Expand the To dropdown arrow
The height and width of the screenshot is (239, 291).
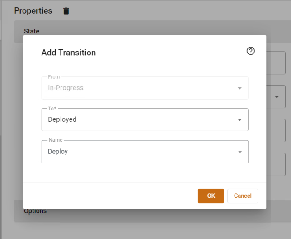(x=239, y=120)
